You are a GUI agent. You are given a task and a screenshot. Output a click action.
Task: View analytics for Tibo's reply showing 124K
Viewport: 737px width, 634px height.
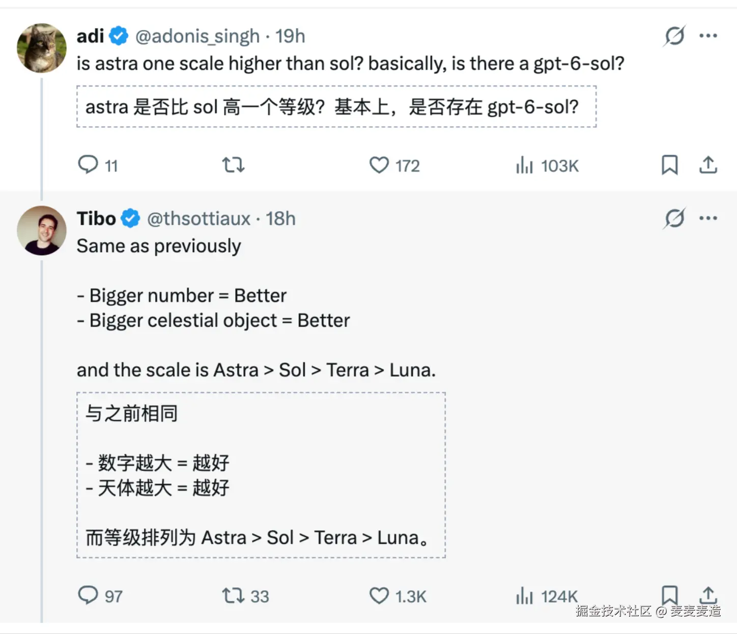click(x=547, y=595)
